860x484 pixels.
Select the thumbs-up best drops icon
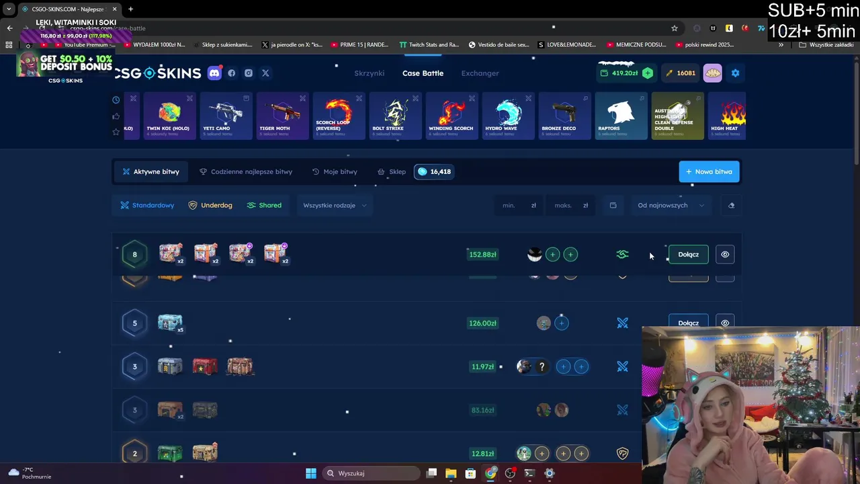116,116
